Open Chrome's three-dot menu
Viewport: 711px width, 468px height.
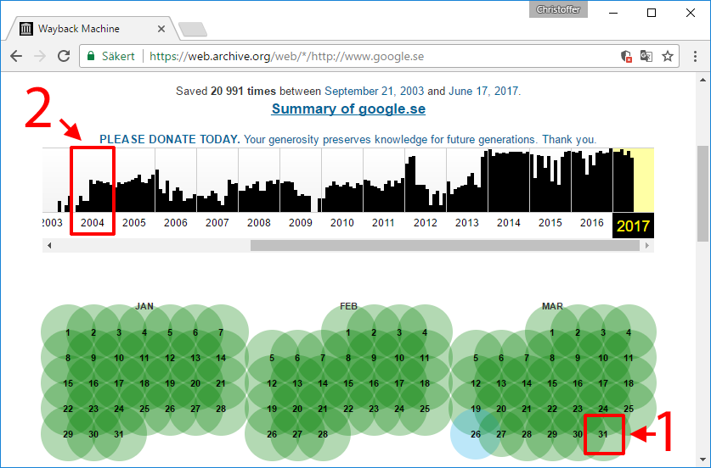click(x=692, y=57)
